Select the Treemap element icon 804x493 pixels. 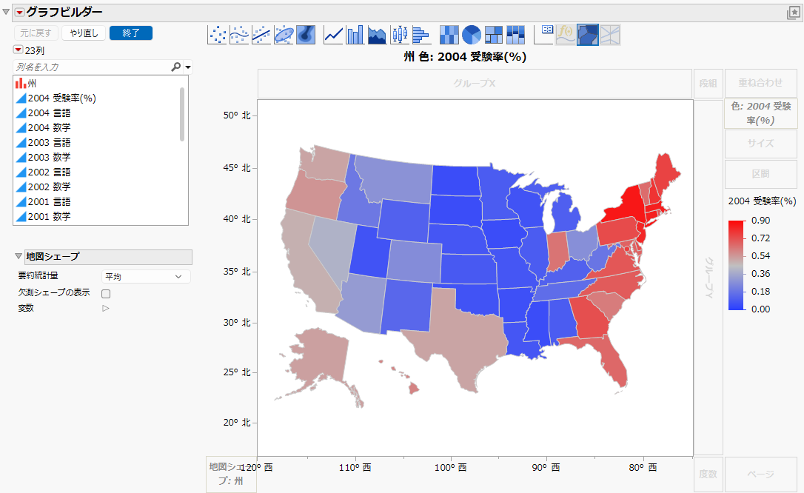493,35
